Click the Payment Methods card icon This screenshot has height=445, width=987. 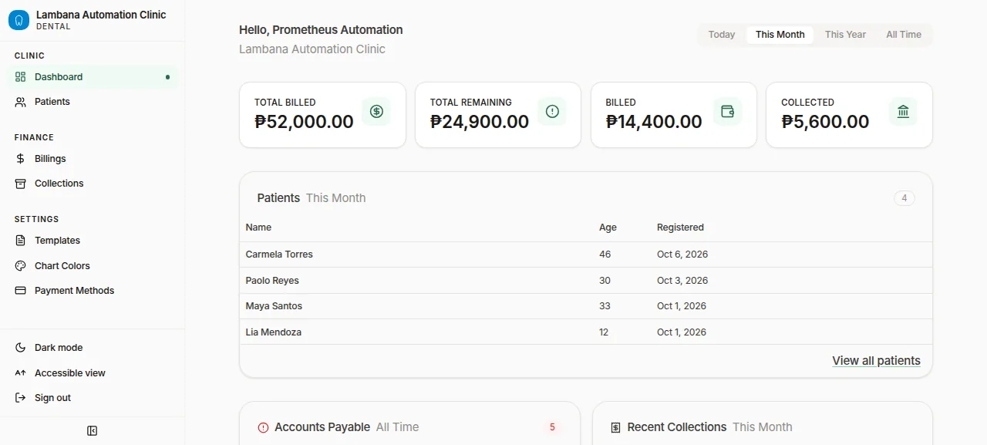(20, 291)
